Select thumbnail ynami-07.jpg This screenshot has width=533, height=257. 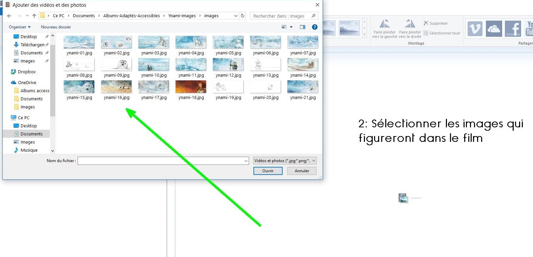pyautogui.click(x=303, y=43)
